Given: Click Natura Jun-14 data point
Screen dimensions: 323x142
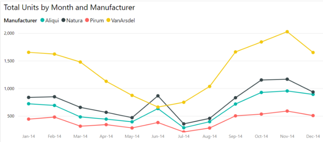Looking at the screenshot, I should coord(158,96).
